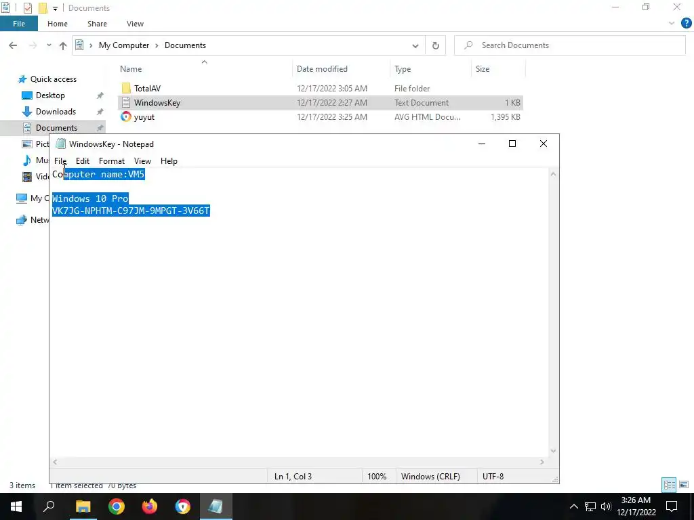Click the new folder icon in title bar

point(43,8)
